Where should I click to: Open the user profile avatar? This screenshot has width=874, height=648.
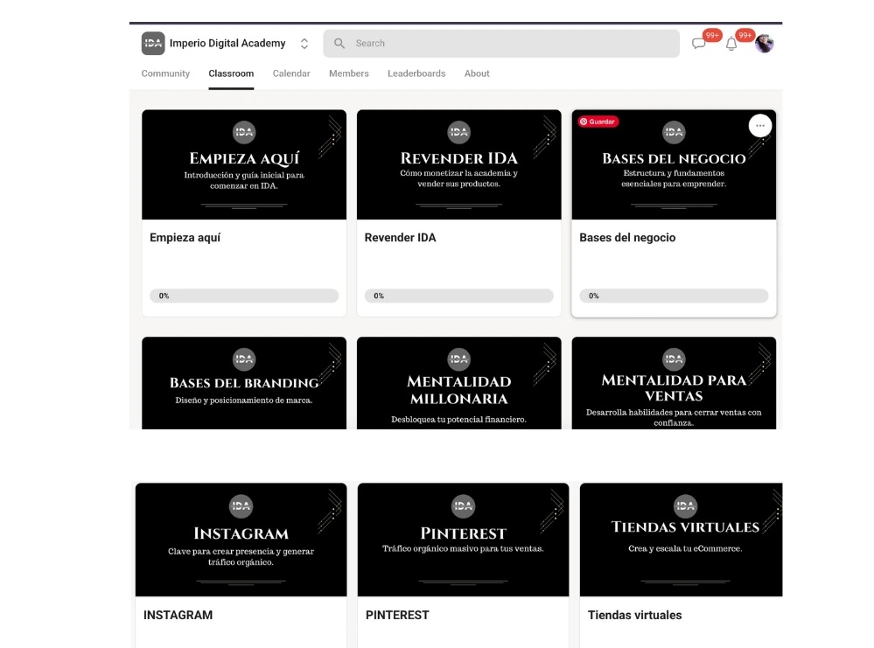[x=765, y=44]
